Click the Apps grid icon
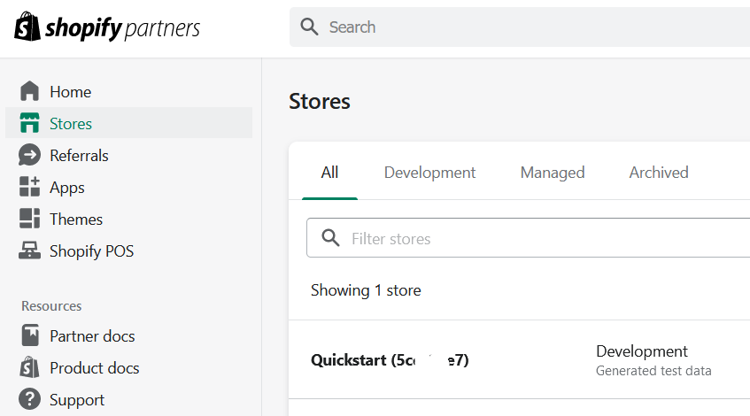The width and height of the screenshot is (750, 416). click(30, 188)
